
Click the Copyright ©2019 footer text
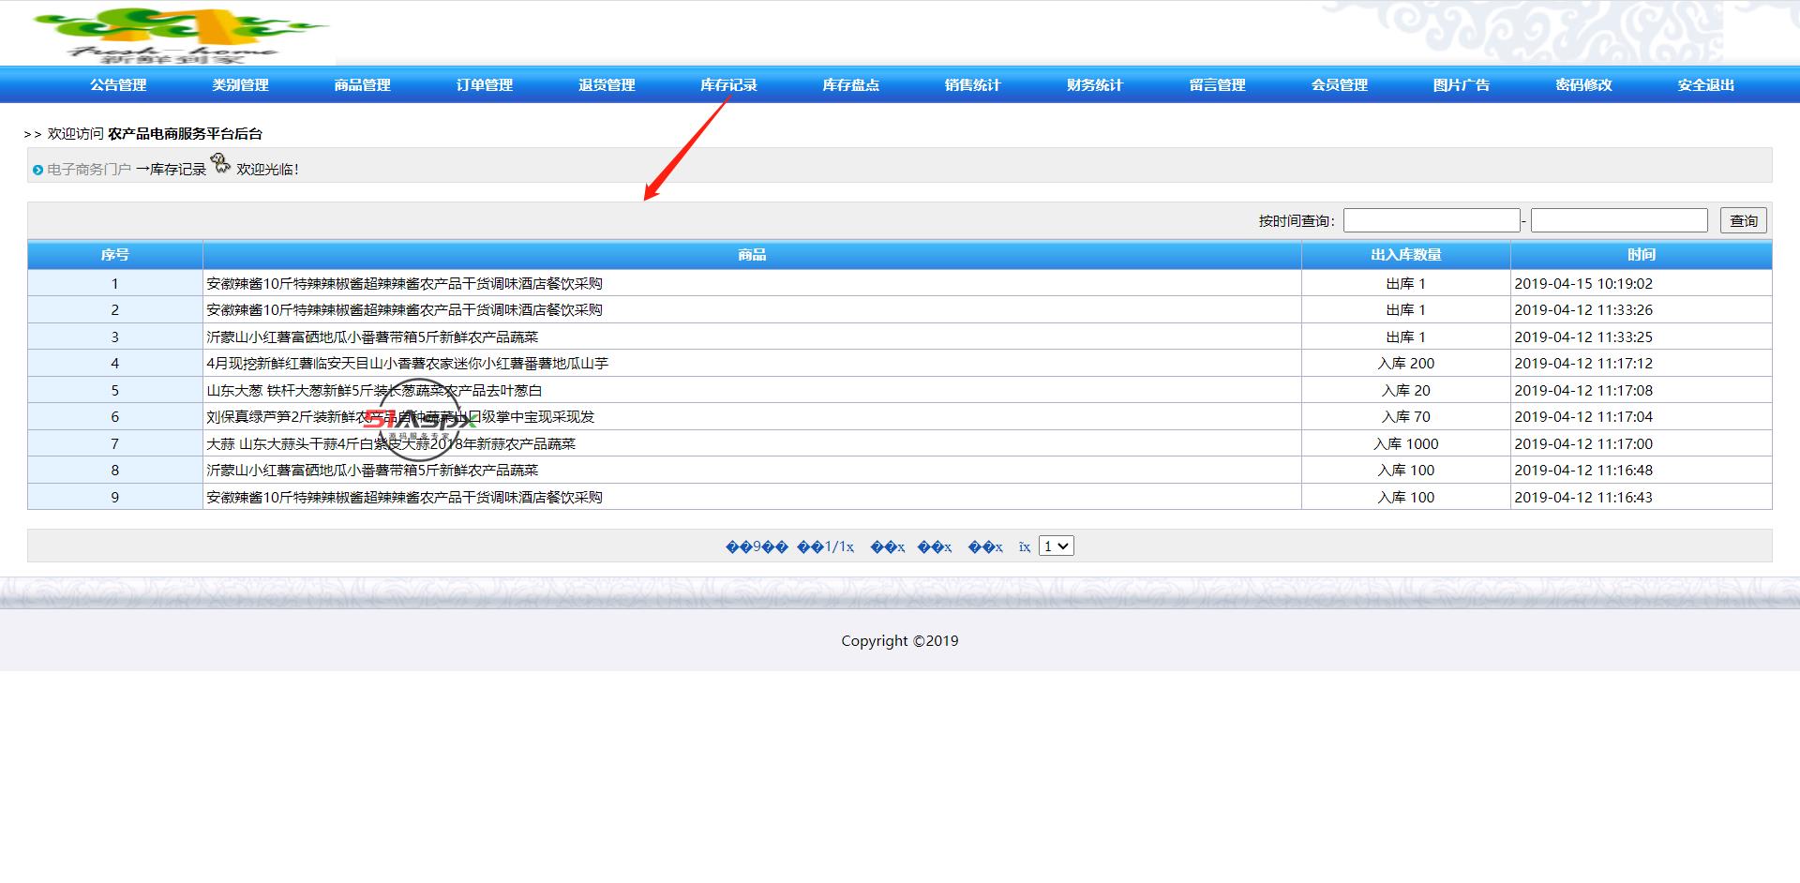(900, 641)
